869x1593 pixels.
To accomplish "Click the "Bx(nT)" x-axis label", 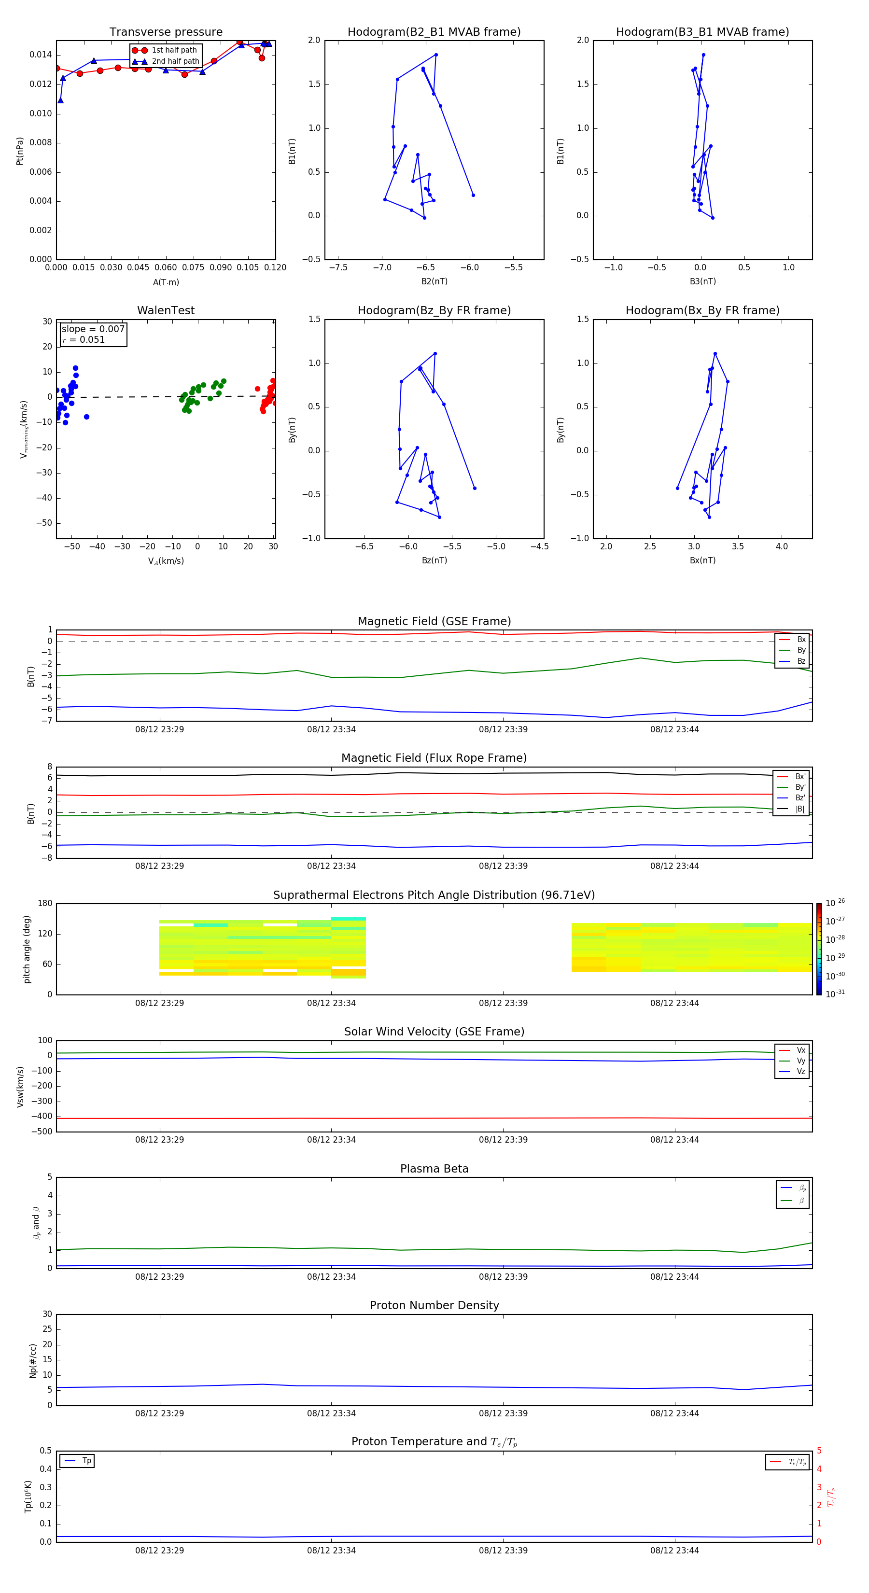I will [702, 560].
